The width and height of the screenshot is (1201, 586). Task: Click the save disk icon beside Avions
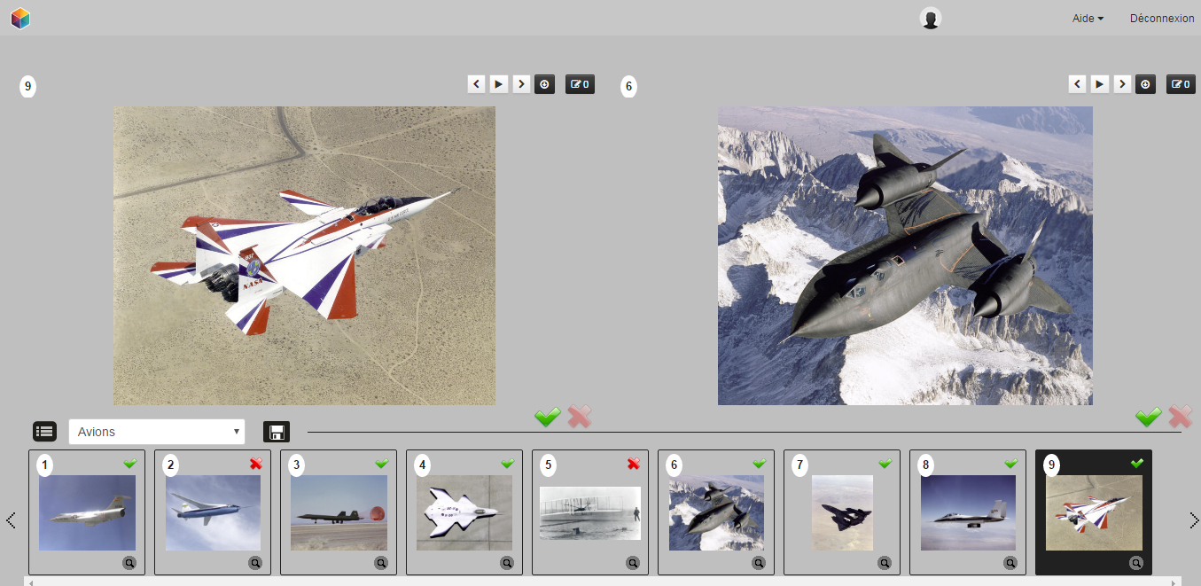click(277, 432)
